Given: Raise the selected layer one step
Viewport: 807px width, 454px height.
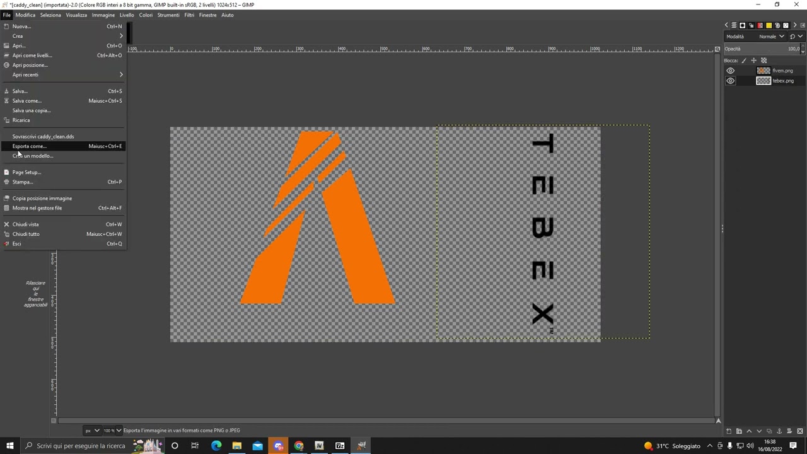Looking at the screenshot, I should tap(749, 431).
